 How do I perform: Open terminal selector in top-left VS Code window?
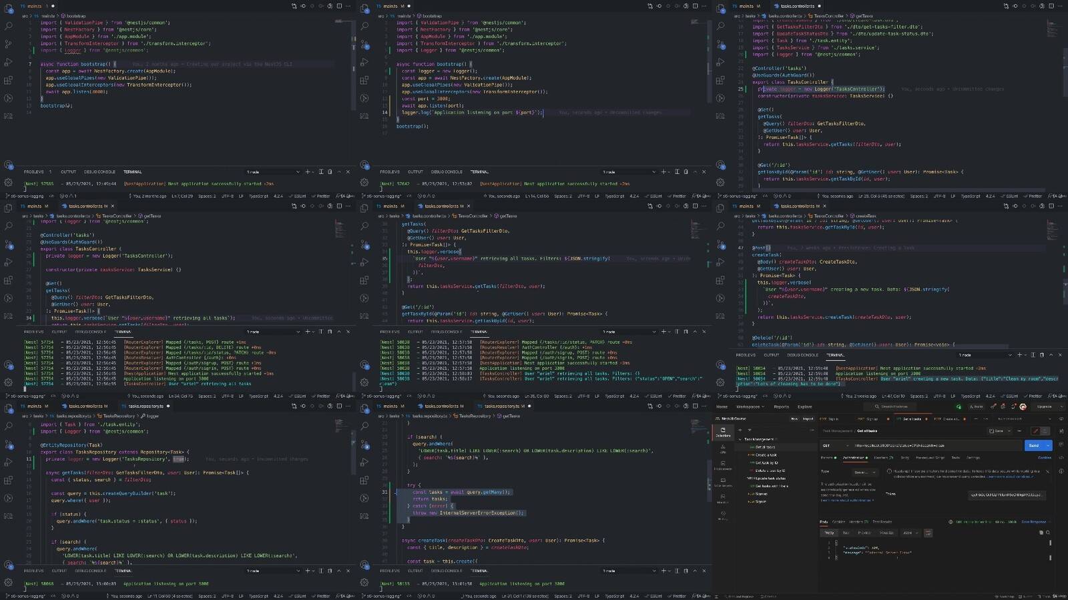(x=274, y=172)
